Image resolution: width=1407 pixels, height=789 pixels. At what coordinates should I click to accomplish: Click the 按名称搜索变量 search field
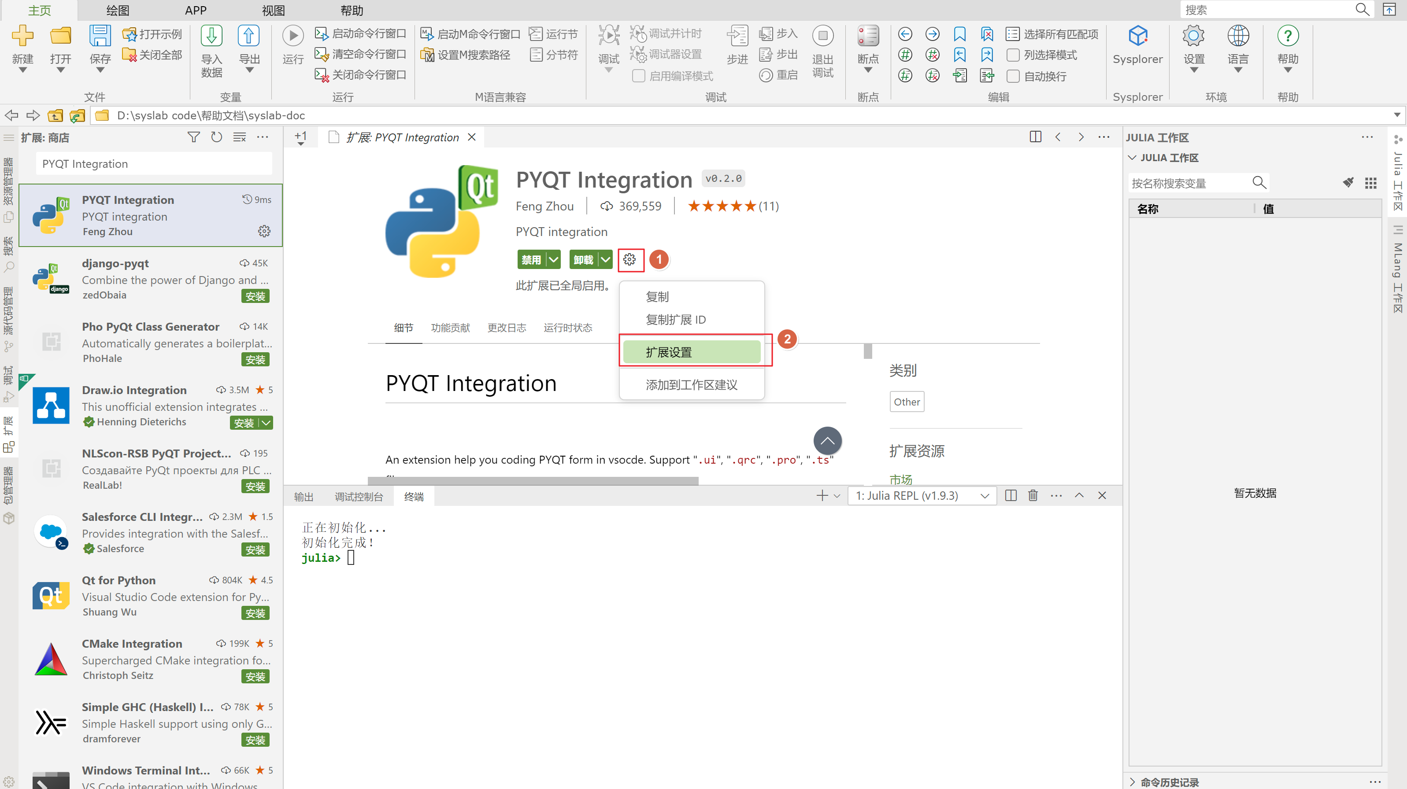(1198, 182)
